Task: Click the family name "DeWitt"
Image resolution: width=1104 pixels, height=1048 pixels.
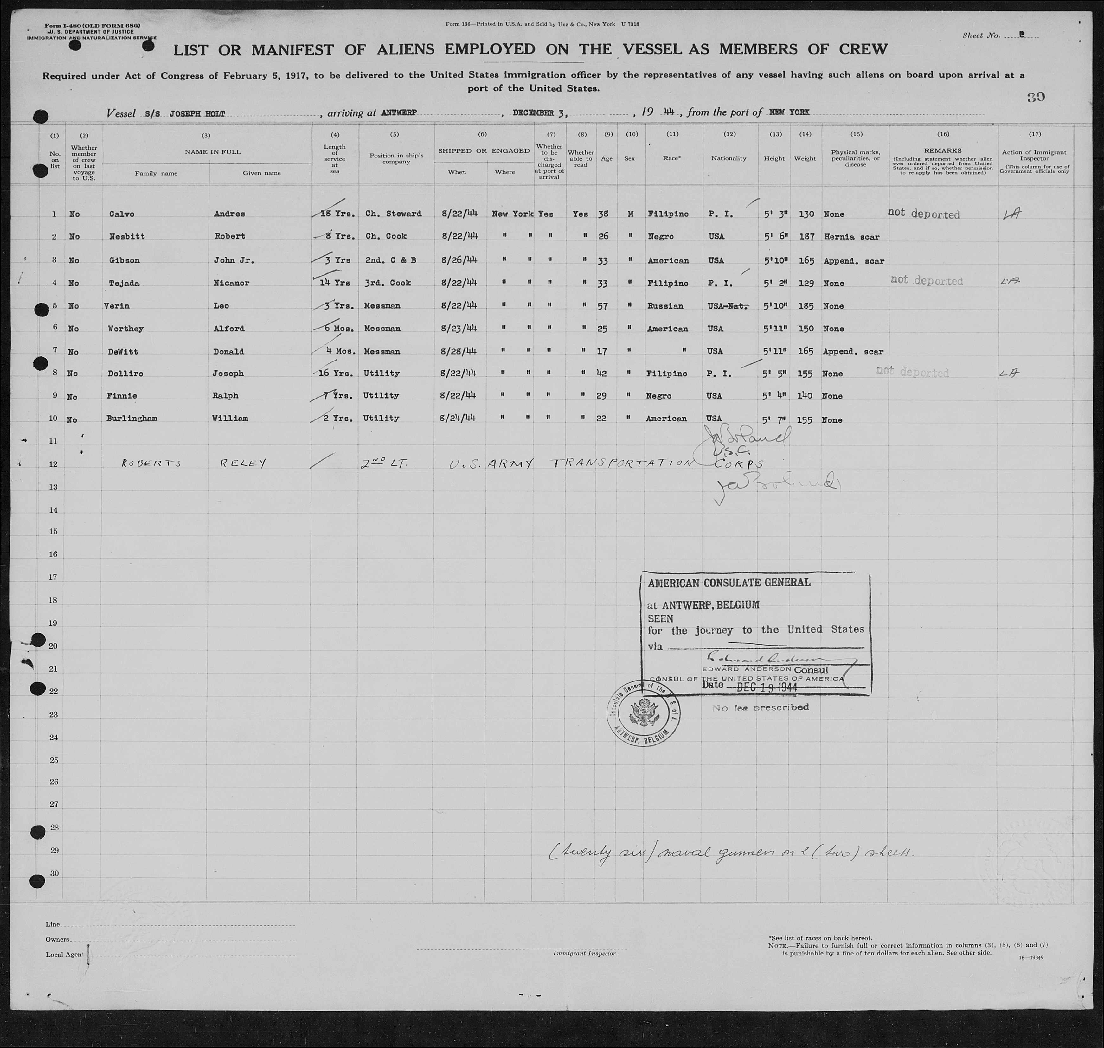Action: [122, 351]
